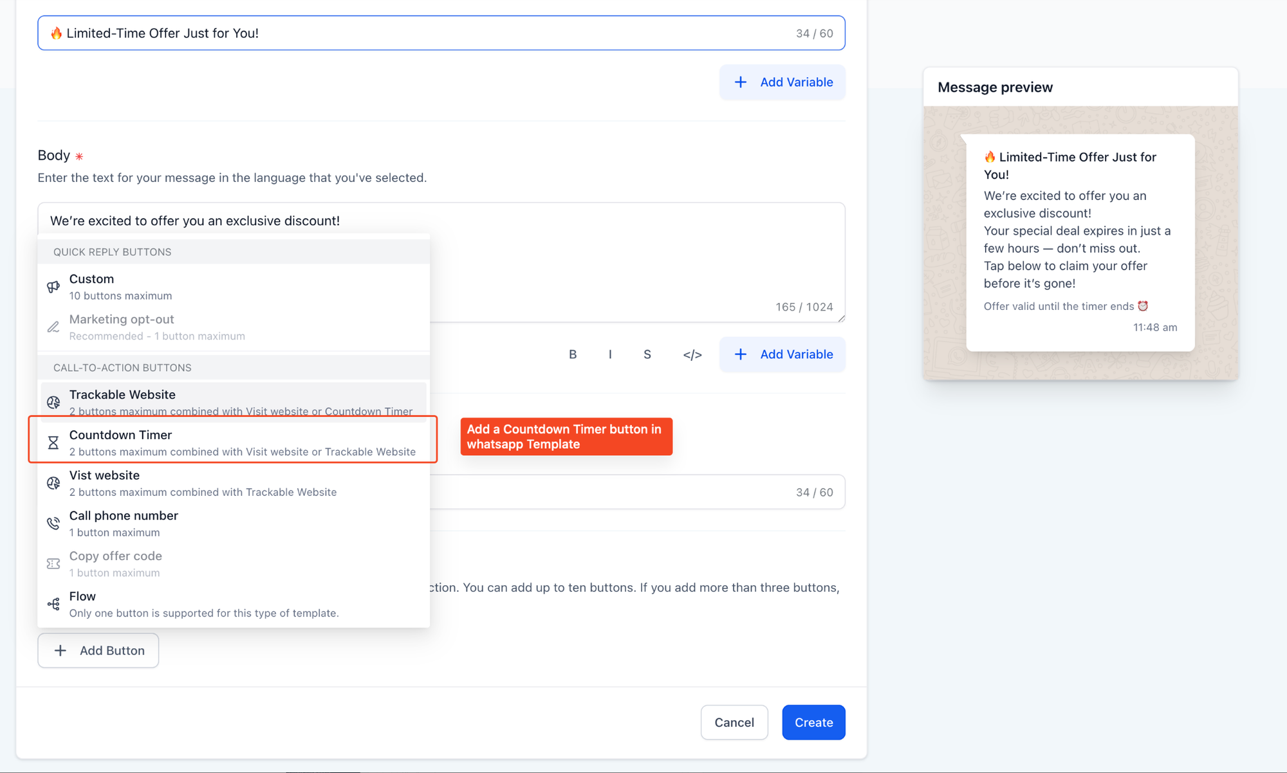1287x773 pixels.
Task: Toggle strikethrough formatting in body toolbar
Action: tap(647, 354)
